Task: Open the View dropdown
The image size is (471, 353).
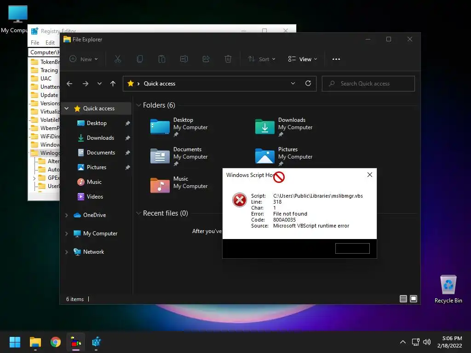Action: [x=303, y=59]
